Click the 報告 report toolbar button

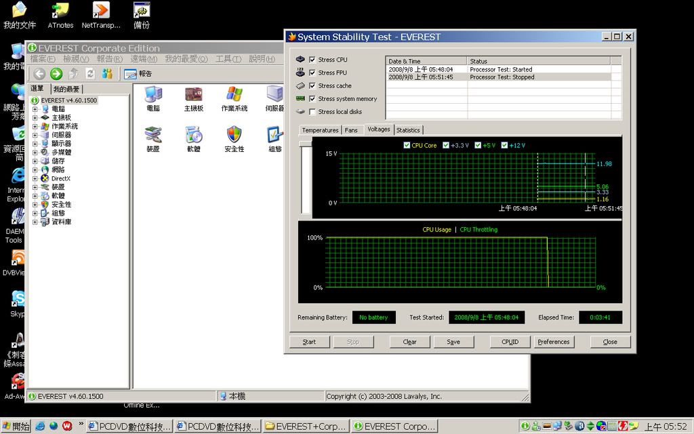tap(138, 74)
